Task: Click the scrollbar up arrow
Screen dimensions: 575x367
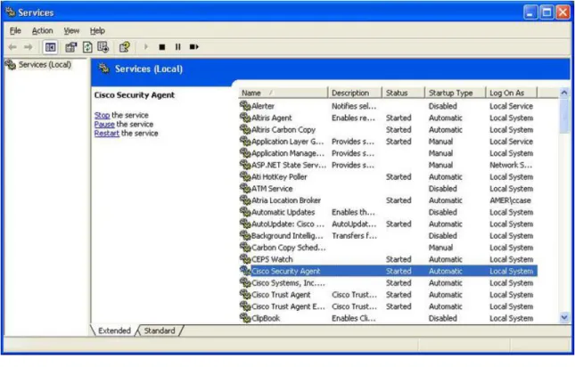Action: click(564, 93)
